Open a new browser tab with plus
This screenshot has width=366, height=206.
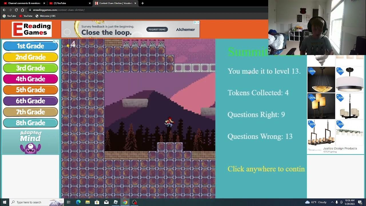click(142, 3)
